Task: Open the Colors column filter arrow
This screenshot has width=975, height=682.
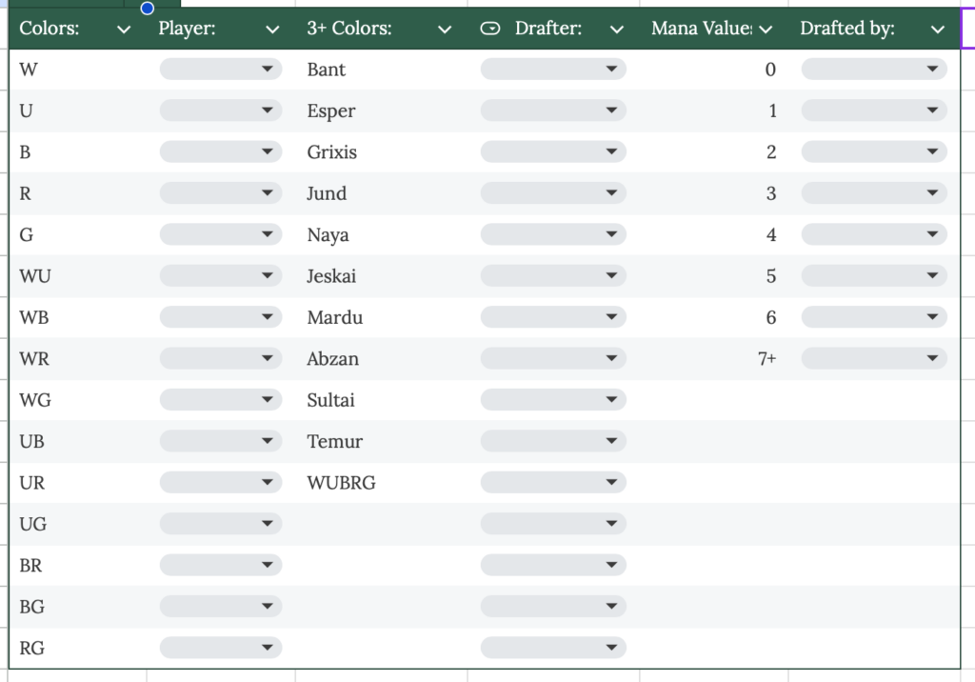Action: point(124,30)
